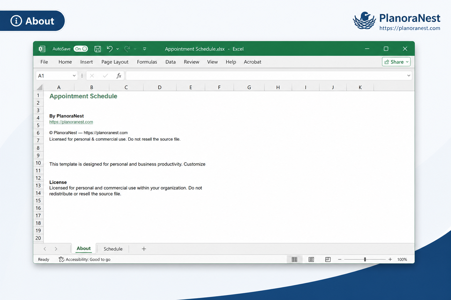Select the About sheet tab
Screen dimensions: 451x300
(x=84, y=248)
